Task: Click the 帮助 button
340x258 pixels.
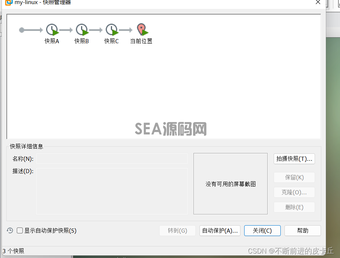Action: (302, 230)
